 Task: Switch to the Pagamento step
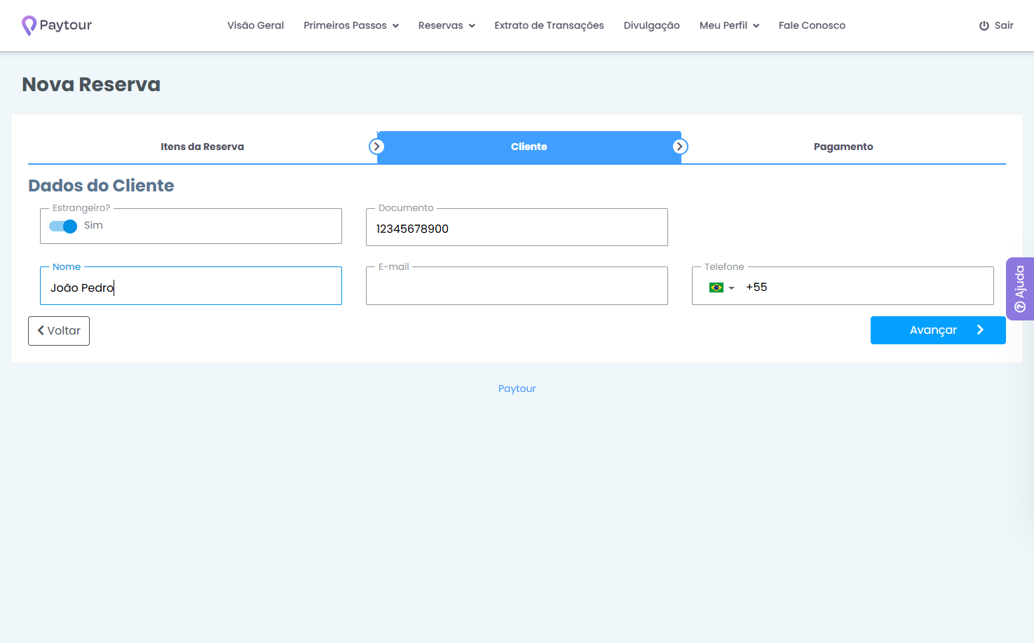click(x=843, y=147)
